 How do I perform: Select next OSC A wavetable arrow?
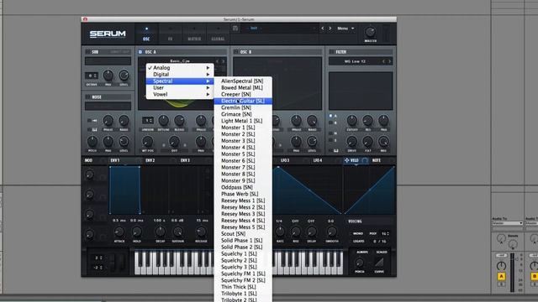click(x=223, y=61)
